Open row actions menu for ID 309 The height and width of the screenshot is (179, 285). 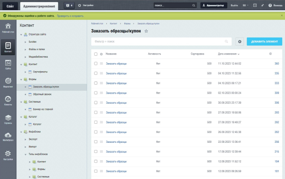(101, 93)
